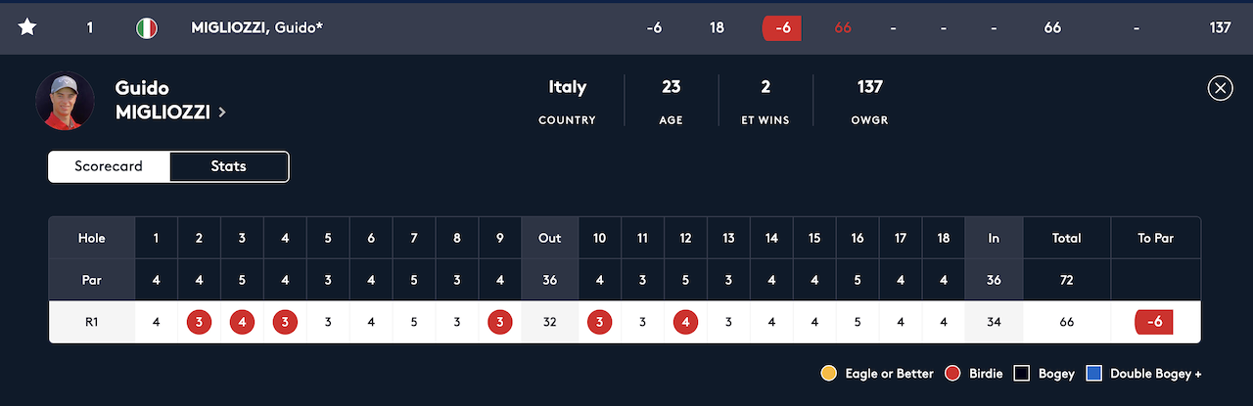
Task: Click the birdie circle on hole 3
Action: click(242, 322)
